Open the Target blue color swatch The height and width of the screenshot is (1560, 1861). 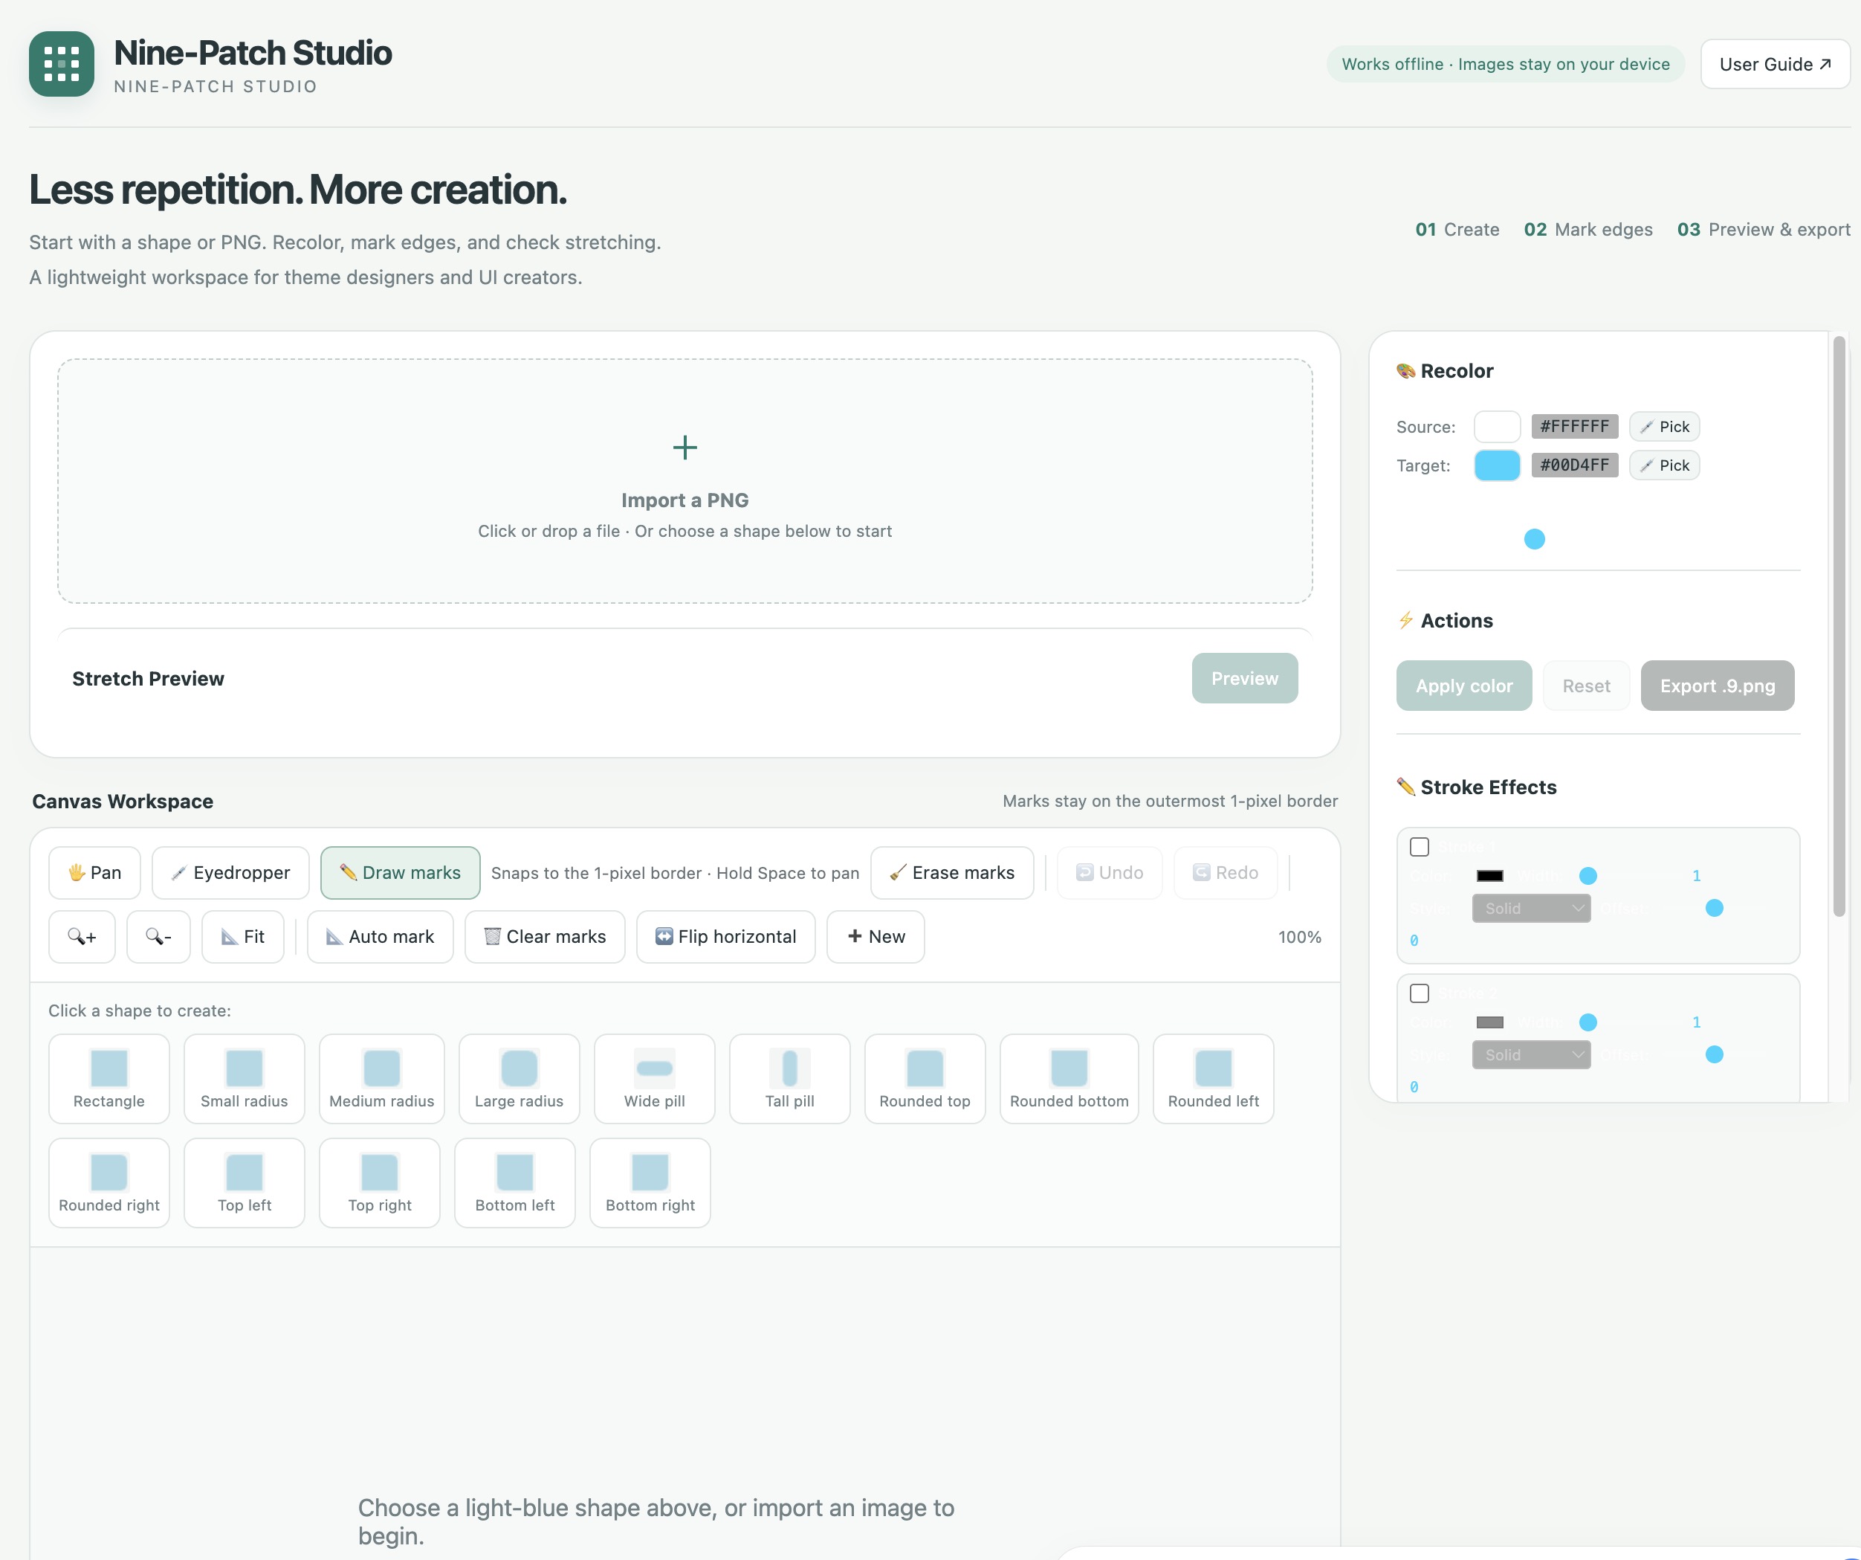pyautogui.click(x=1497, y=465)
